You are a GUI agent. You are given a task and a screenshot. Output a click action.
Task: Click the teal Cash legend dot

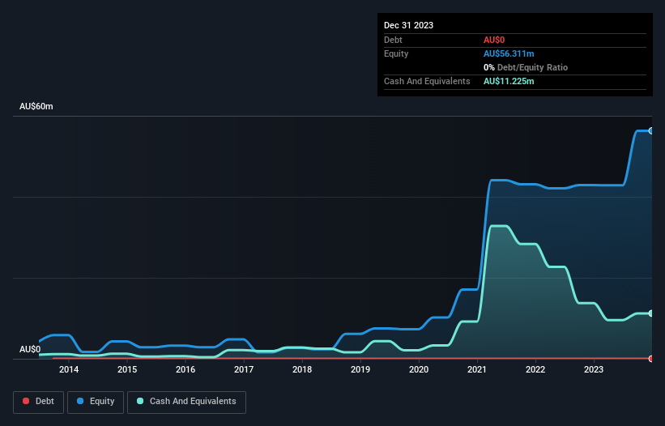140,401
